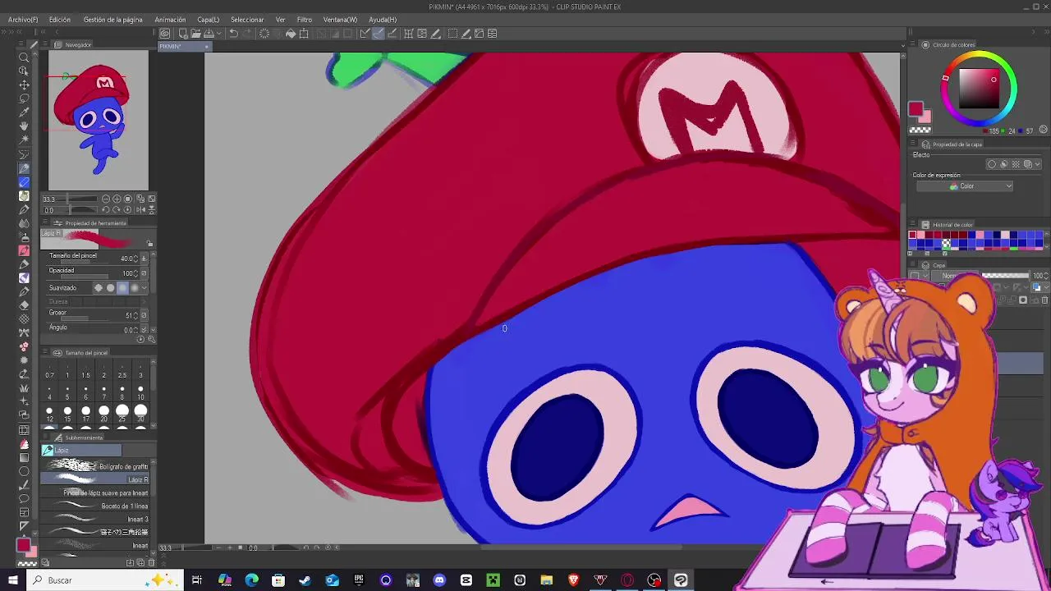
Task: Click the Save icon in command bar
Action: click(209, 34)
